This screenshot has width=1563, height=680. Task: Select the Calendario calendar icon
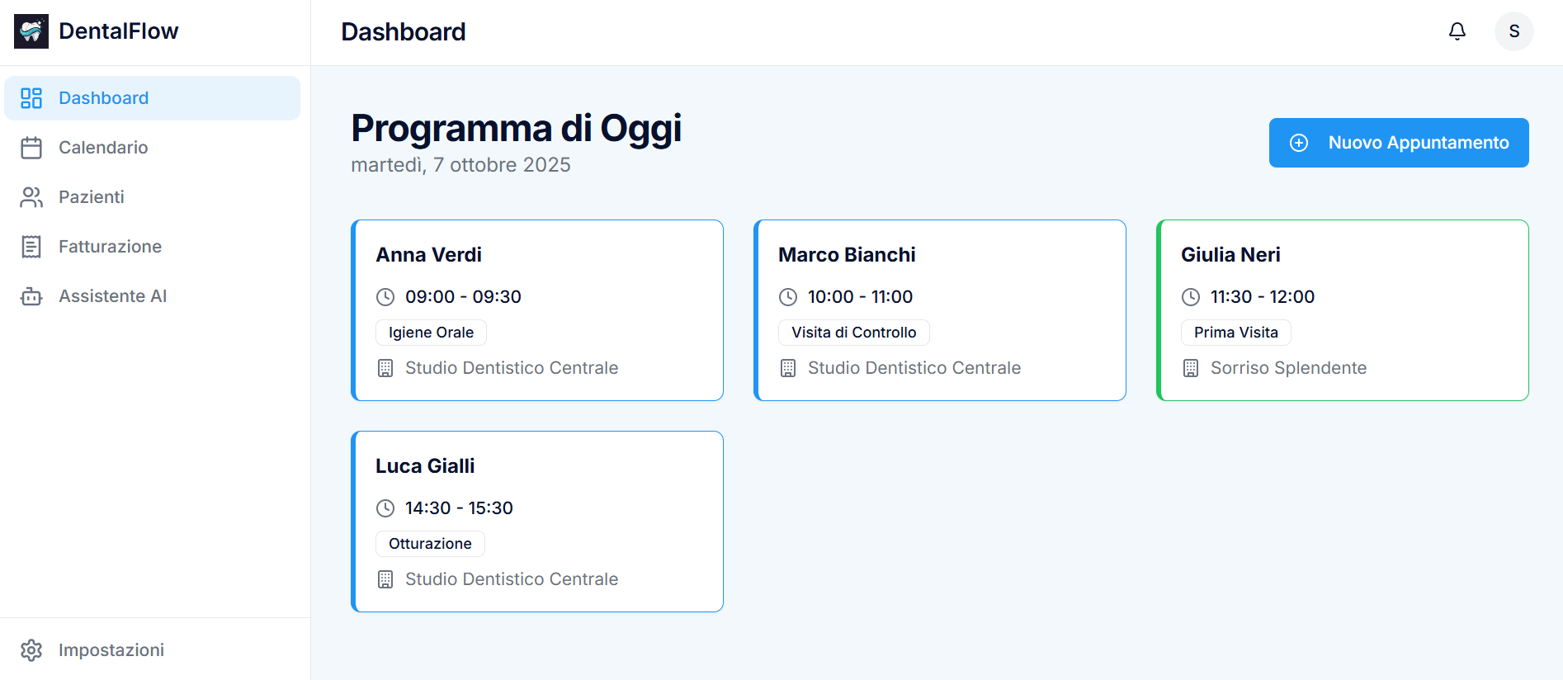(31, 147)
